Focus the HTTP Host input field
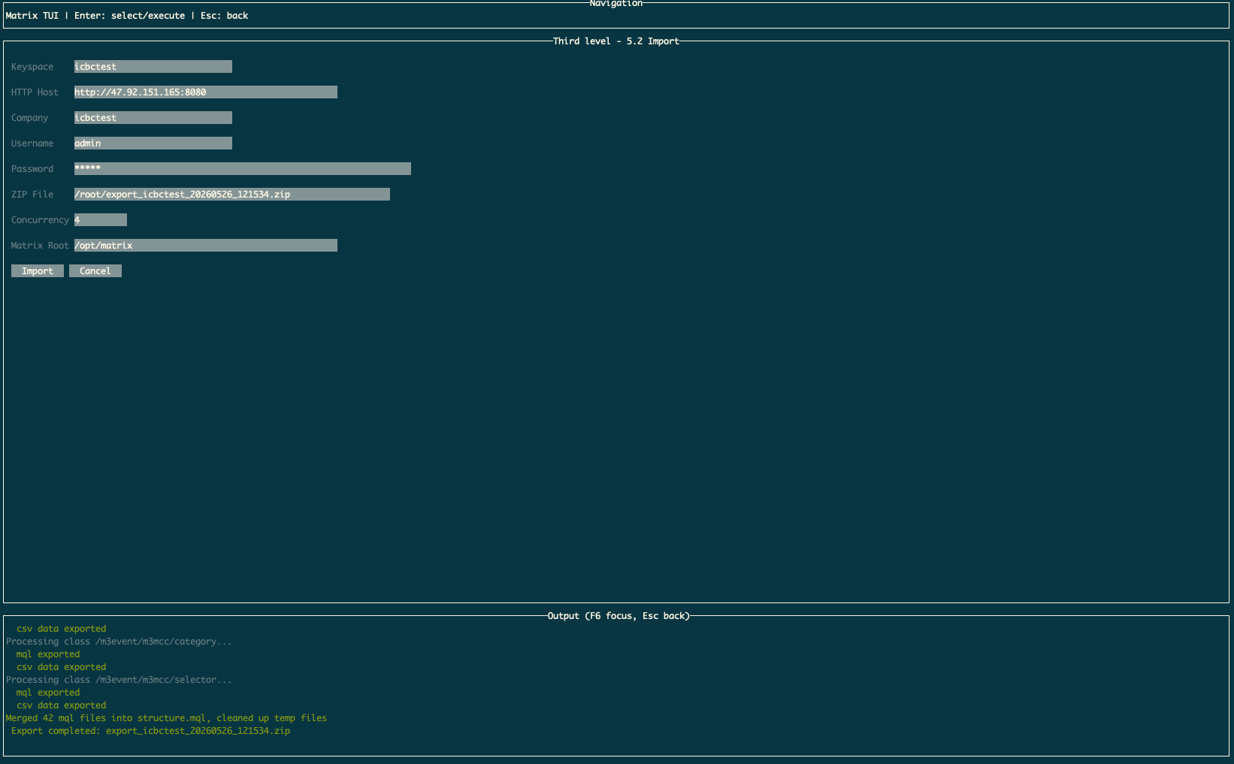 206,92
